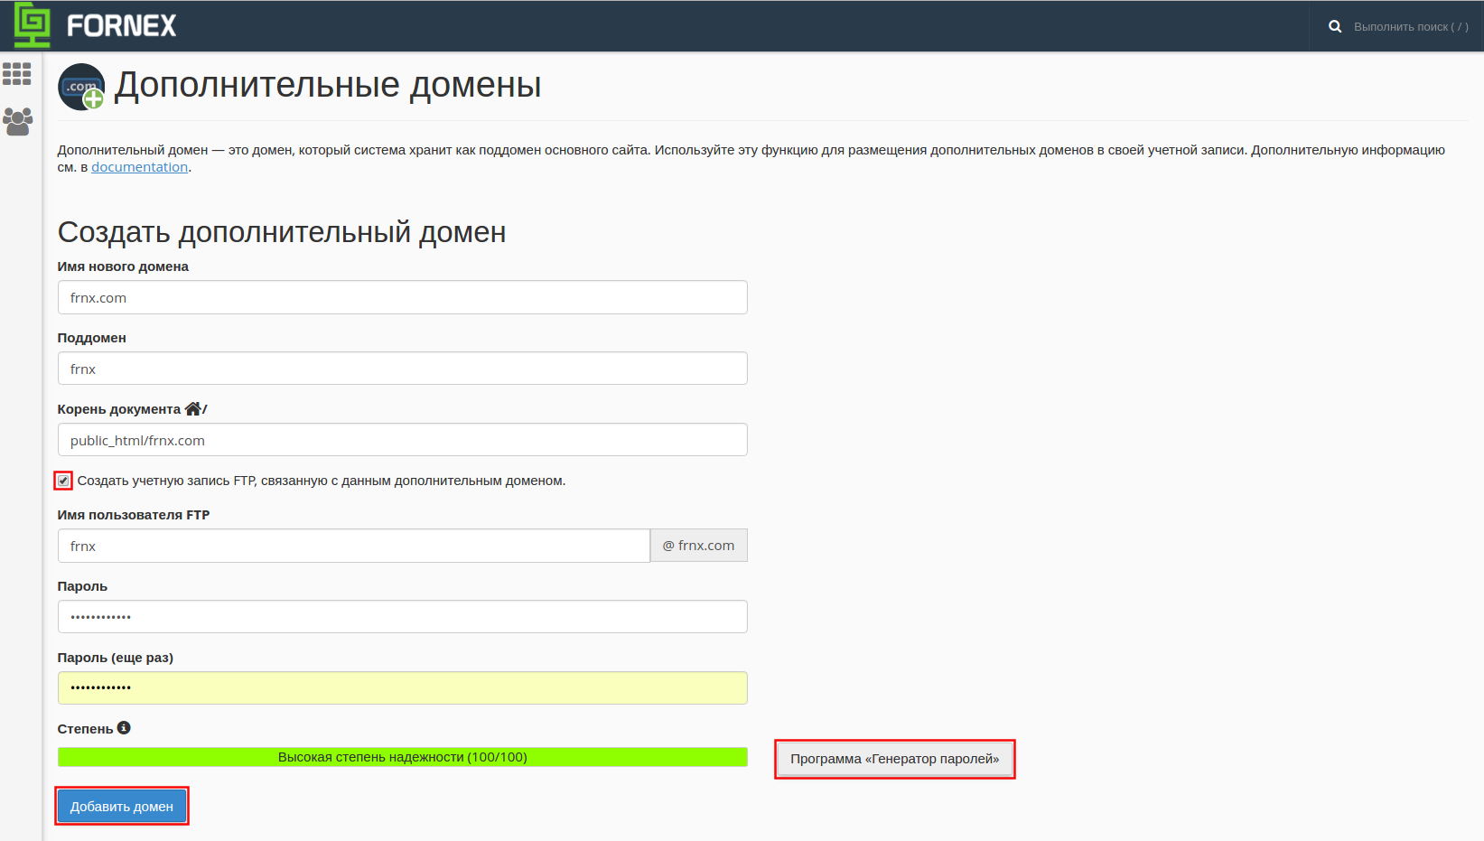Click the search magnifier icon

1335,26
